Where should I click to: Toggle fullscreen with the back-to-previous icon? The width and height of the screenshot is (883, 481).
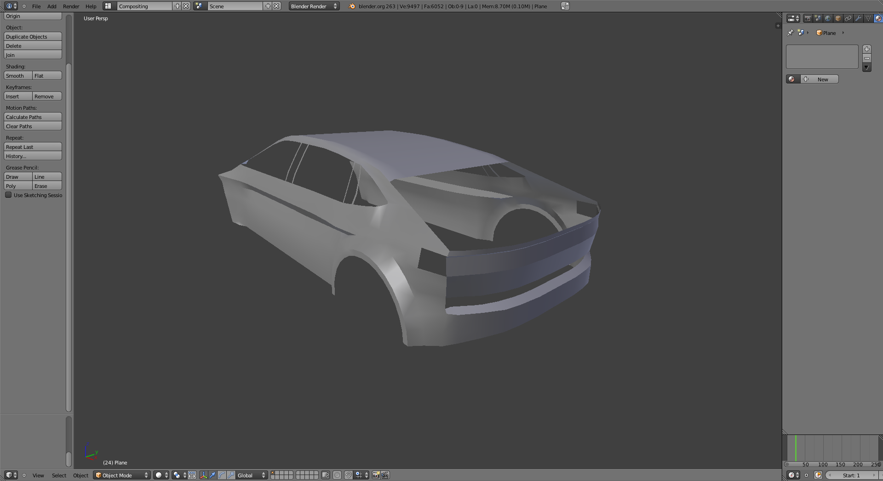pos(565,6)
